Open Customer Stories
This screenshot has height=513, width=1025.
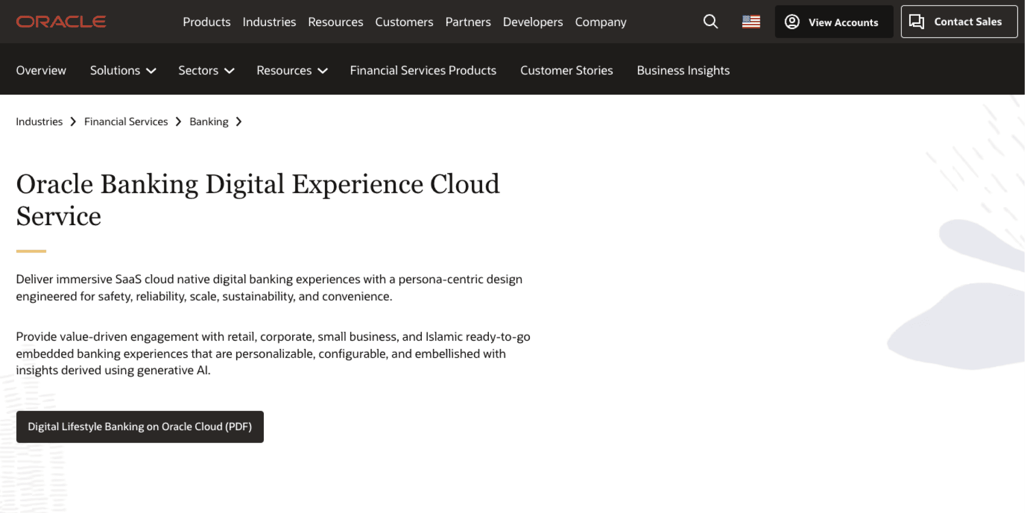coord(567,70)
